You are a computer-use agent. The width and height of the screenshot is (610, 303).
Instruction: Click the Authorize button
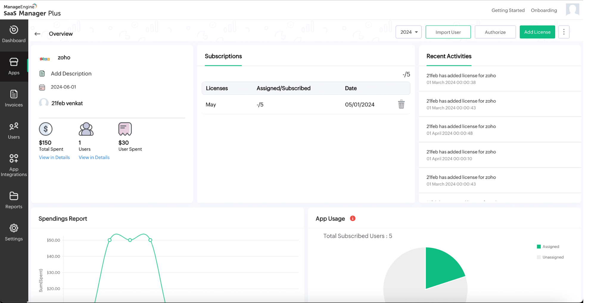(495, 32)
